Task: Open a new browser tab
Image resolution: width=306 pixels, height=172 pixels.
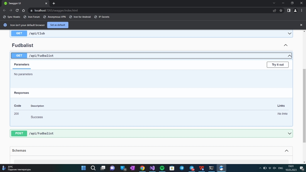Action: [x=54, y=3]
